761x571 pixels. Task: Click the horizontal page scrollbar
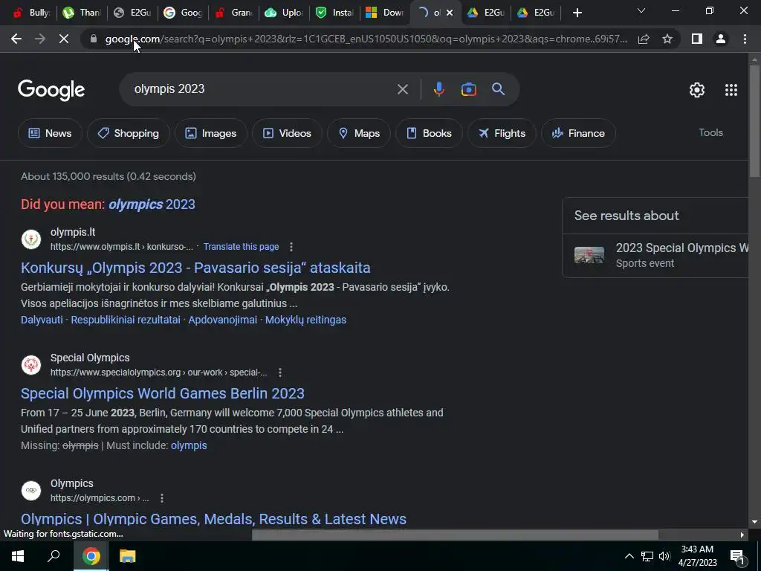click(x=455, y=535)
